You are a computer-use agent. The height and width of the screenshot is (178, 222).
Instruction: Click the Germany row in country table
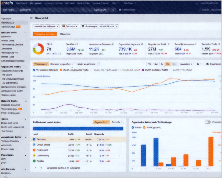point(78,139)
